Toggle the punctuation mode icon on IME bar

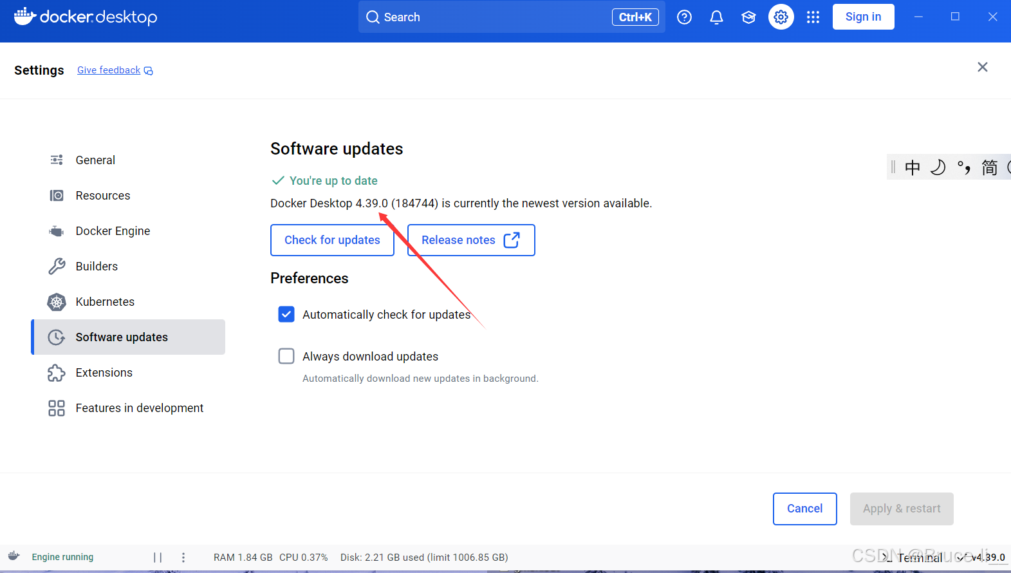(x=964, y=167)
